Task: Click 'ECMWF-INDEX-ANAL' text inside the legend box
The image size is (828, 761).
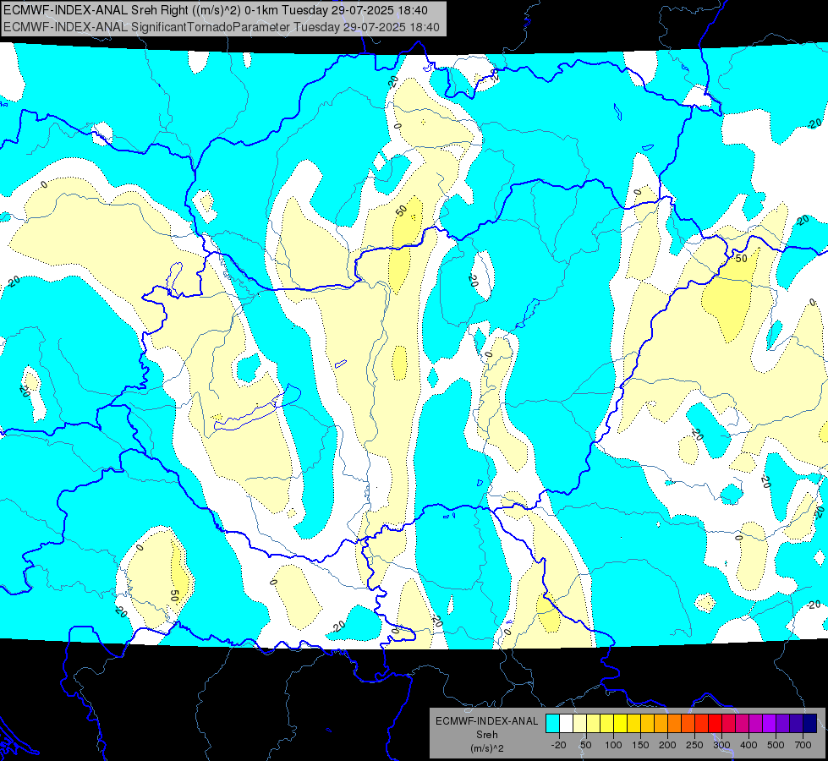Action: pyautogui.click(x=487, y=721)
